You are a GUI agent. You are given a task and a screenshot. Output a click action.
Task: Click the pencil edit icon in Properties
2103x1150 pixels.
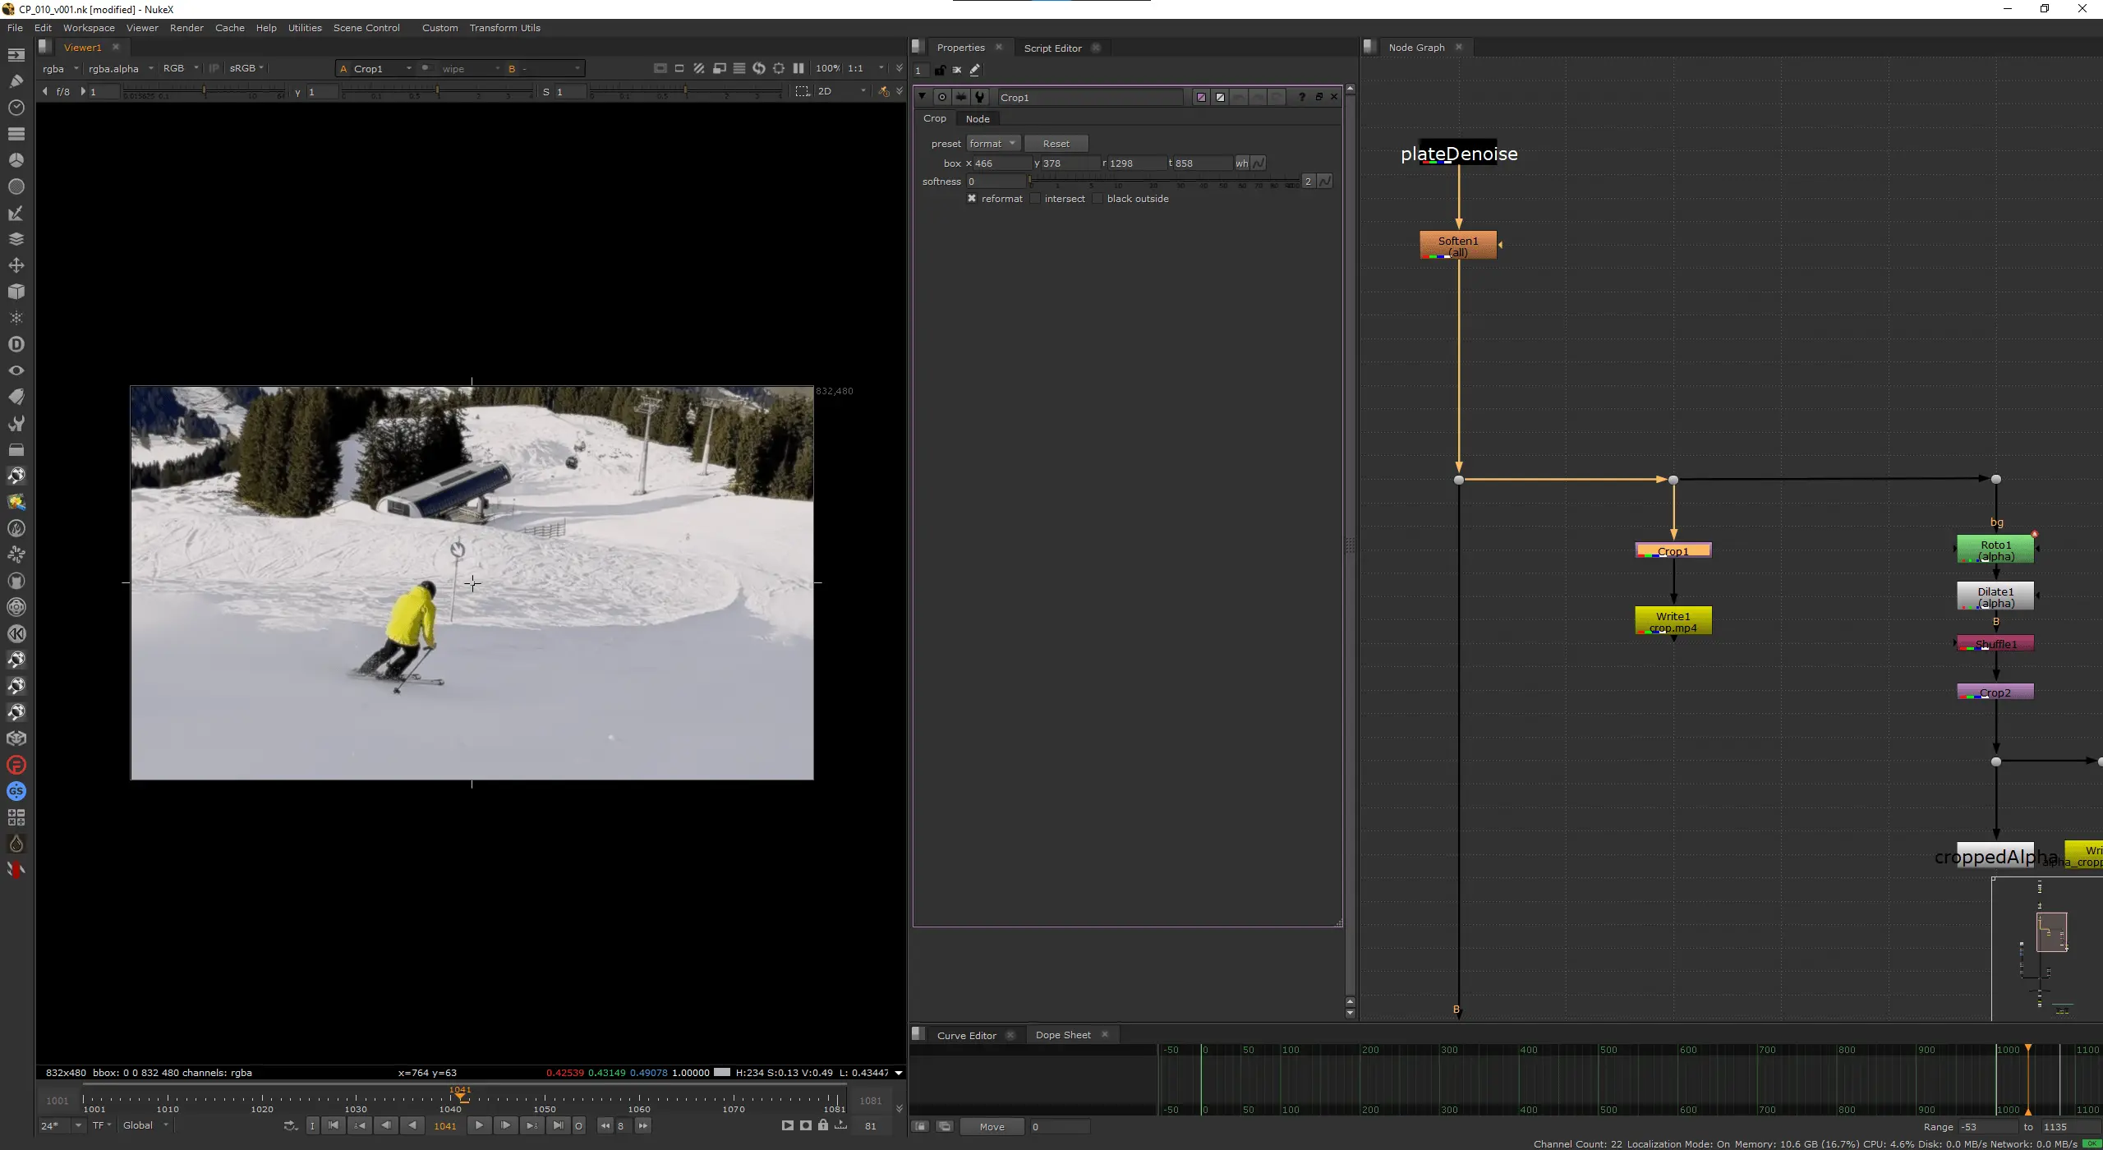[974, 70]
